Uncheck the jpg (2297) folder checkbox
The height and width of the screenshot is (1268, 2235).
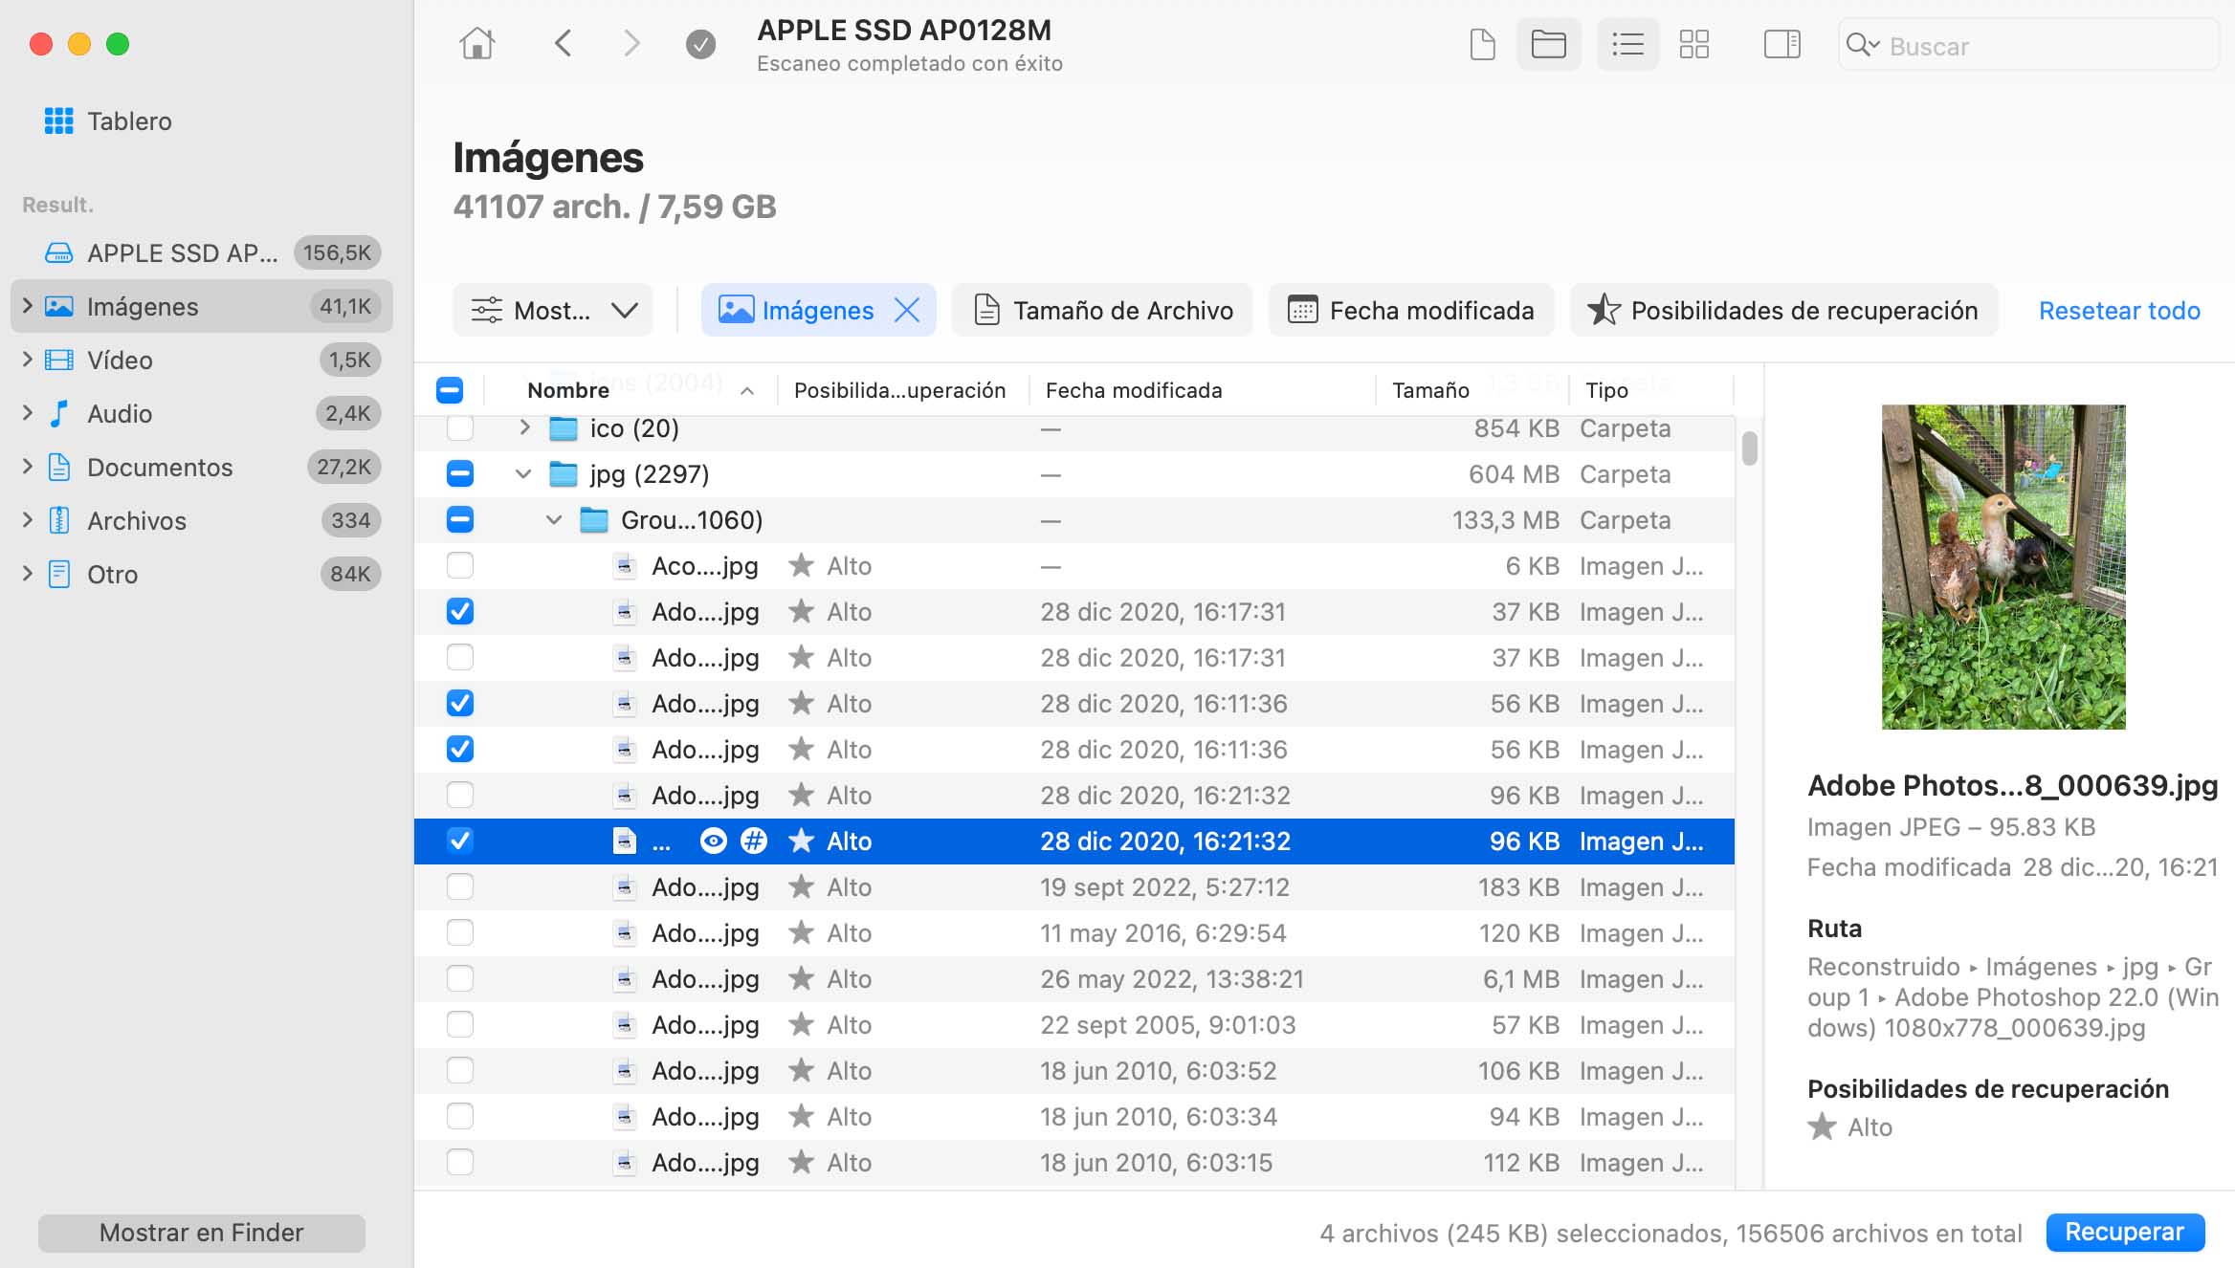coord(460,473)
